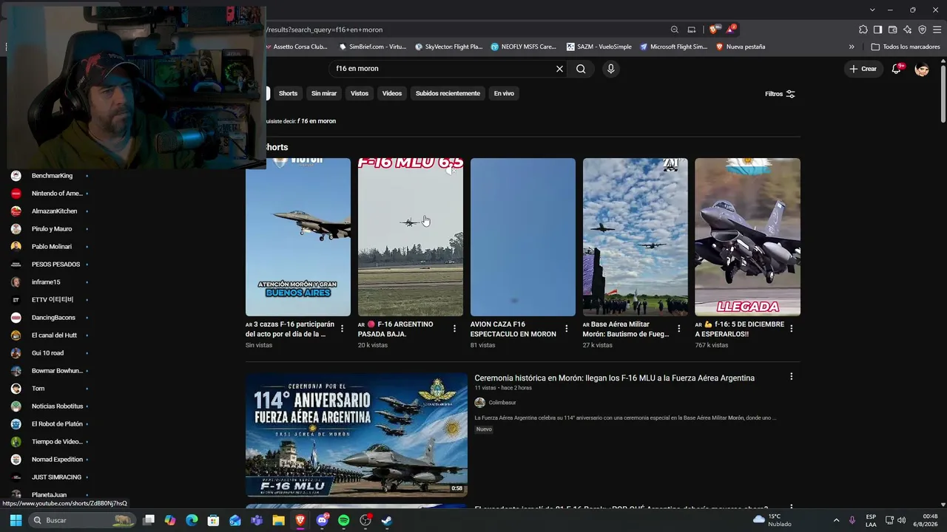The height and width of the screenshot is (532, 947).
Task: Open 'Ceremonia histórica en Morón' video title
Action: point(615,378)
